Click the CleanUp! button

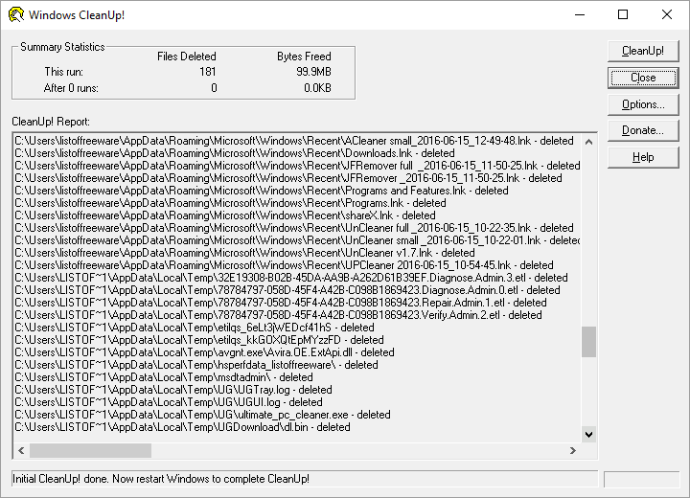click(643, 51)
